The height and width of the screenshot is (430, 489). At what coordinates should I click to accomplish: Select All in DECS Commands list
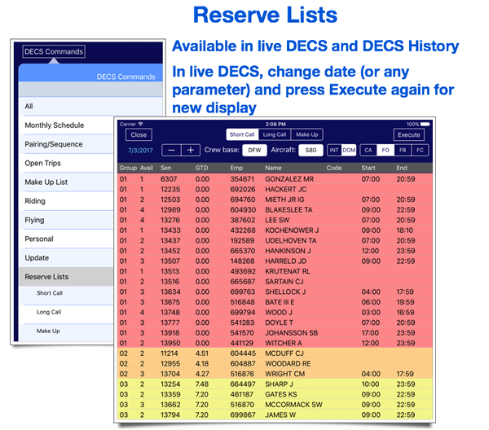(x=90, y=106)
